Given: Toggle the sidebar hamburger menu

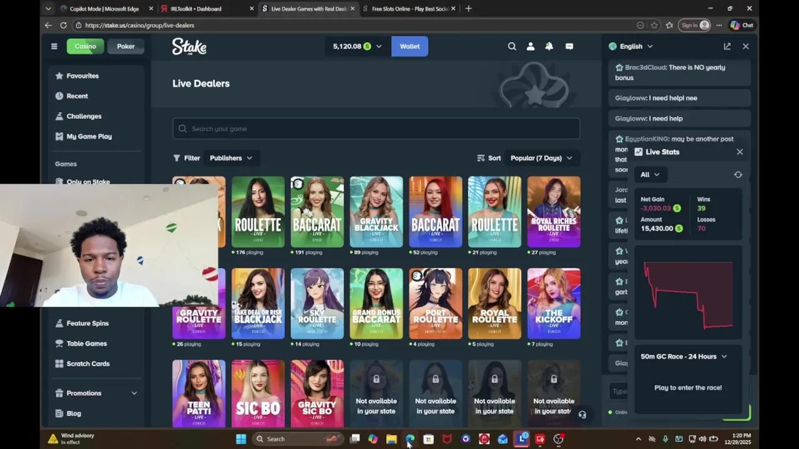Looking at the screenshot, I should [x=54, y=46].
